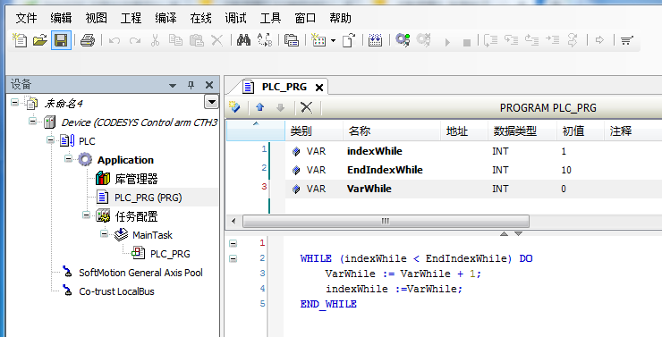Click the Replace A-to-B icon
The image size is (662, 337).
point(265,40)
